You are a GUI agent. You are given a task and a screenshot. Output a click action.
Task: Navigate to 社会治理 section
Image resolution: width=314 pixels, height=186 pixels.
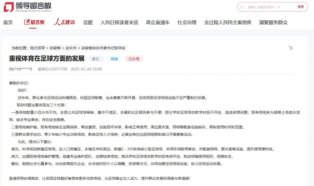[x=187, y=23]
